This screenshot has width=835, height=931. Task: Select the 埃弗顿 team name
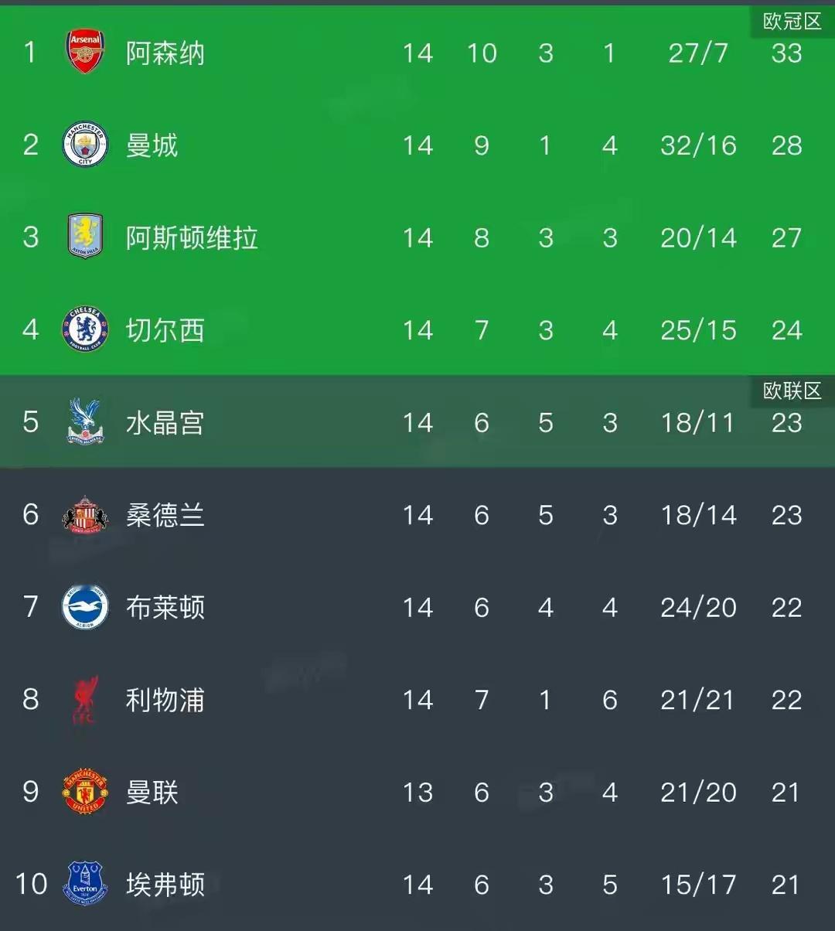pos(163,884)
